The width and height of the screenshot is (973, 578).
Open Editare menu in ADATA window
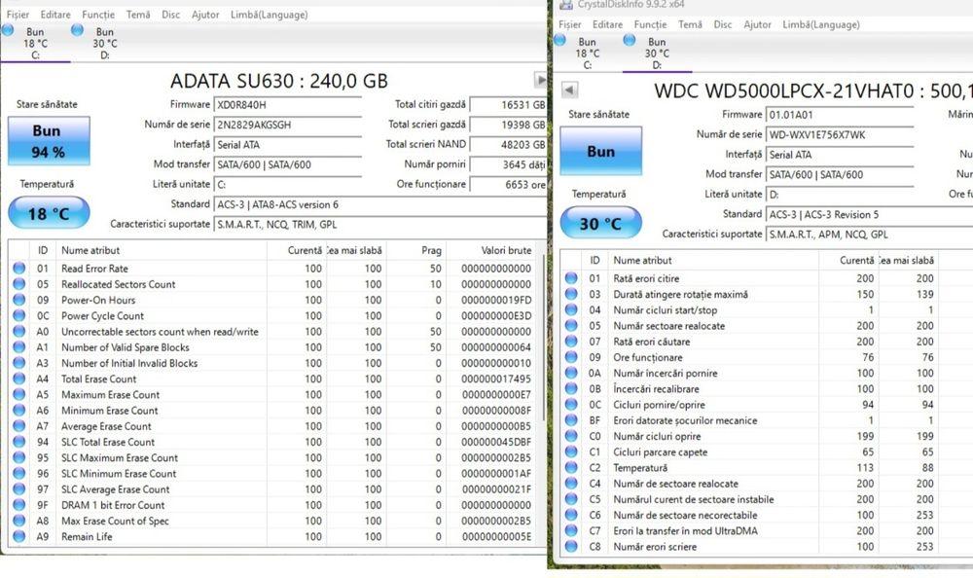[55, 15]
